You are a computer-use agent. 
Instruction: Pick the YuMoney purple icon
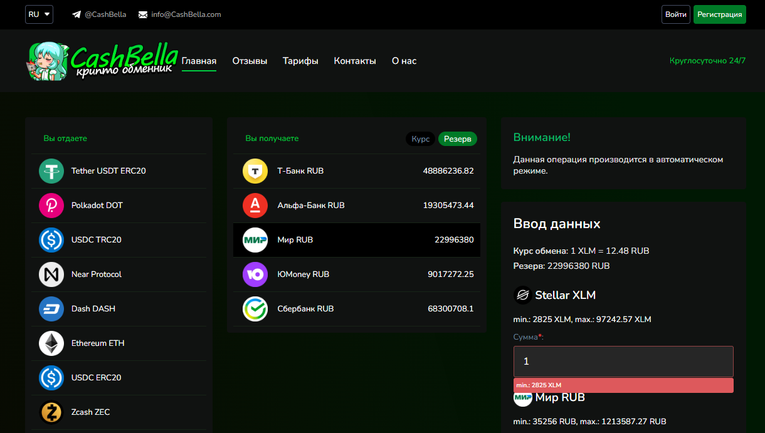coord(255,274)
